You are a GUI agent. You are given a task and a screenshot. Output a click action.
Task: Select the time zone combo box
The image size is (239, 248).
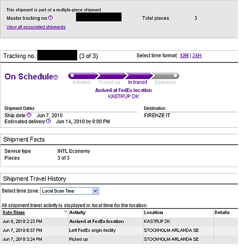(x=70, y=191)
